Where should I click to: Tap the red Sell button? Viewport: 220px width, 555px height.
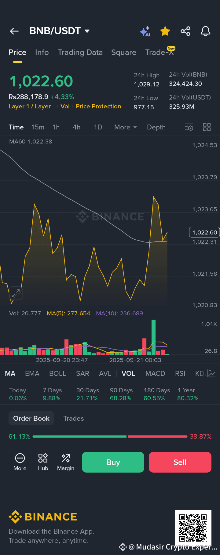(180, 462)
